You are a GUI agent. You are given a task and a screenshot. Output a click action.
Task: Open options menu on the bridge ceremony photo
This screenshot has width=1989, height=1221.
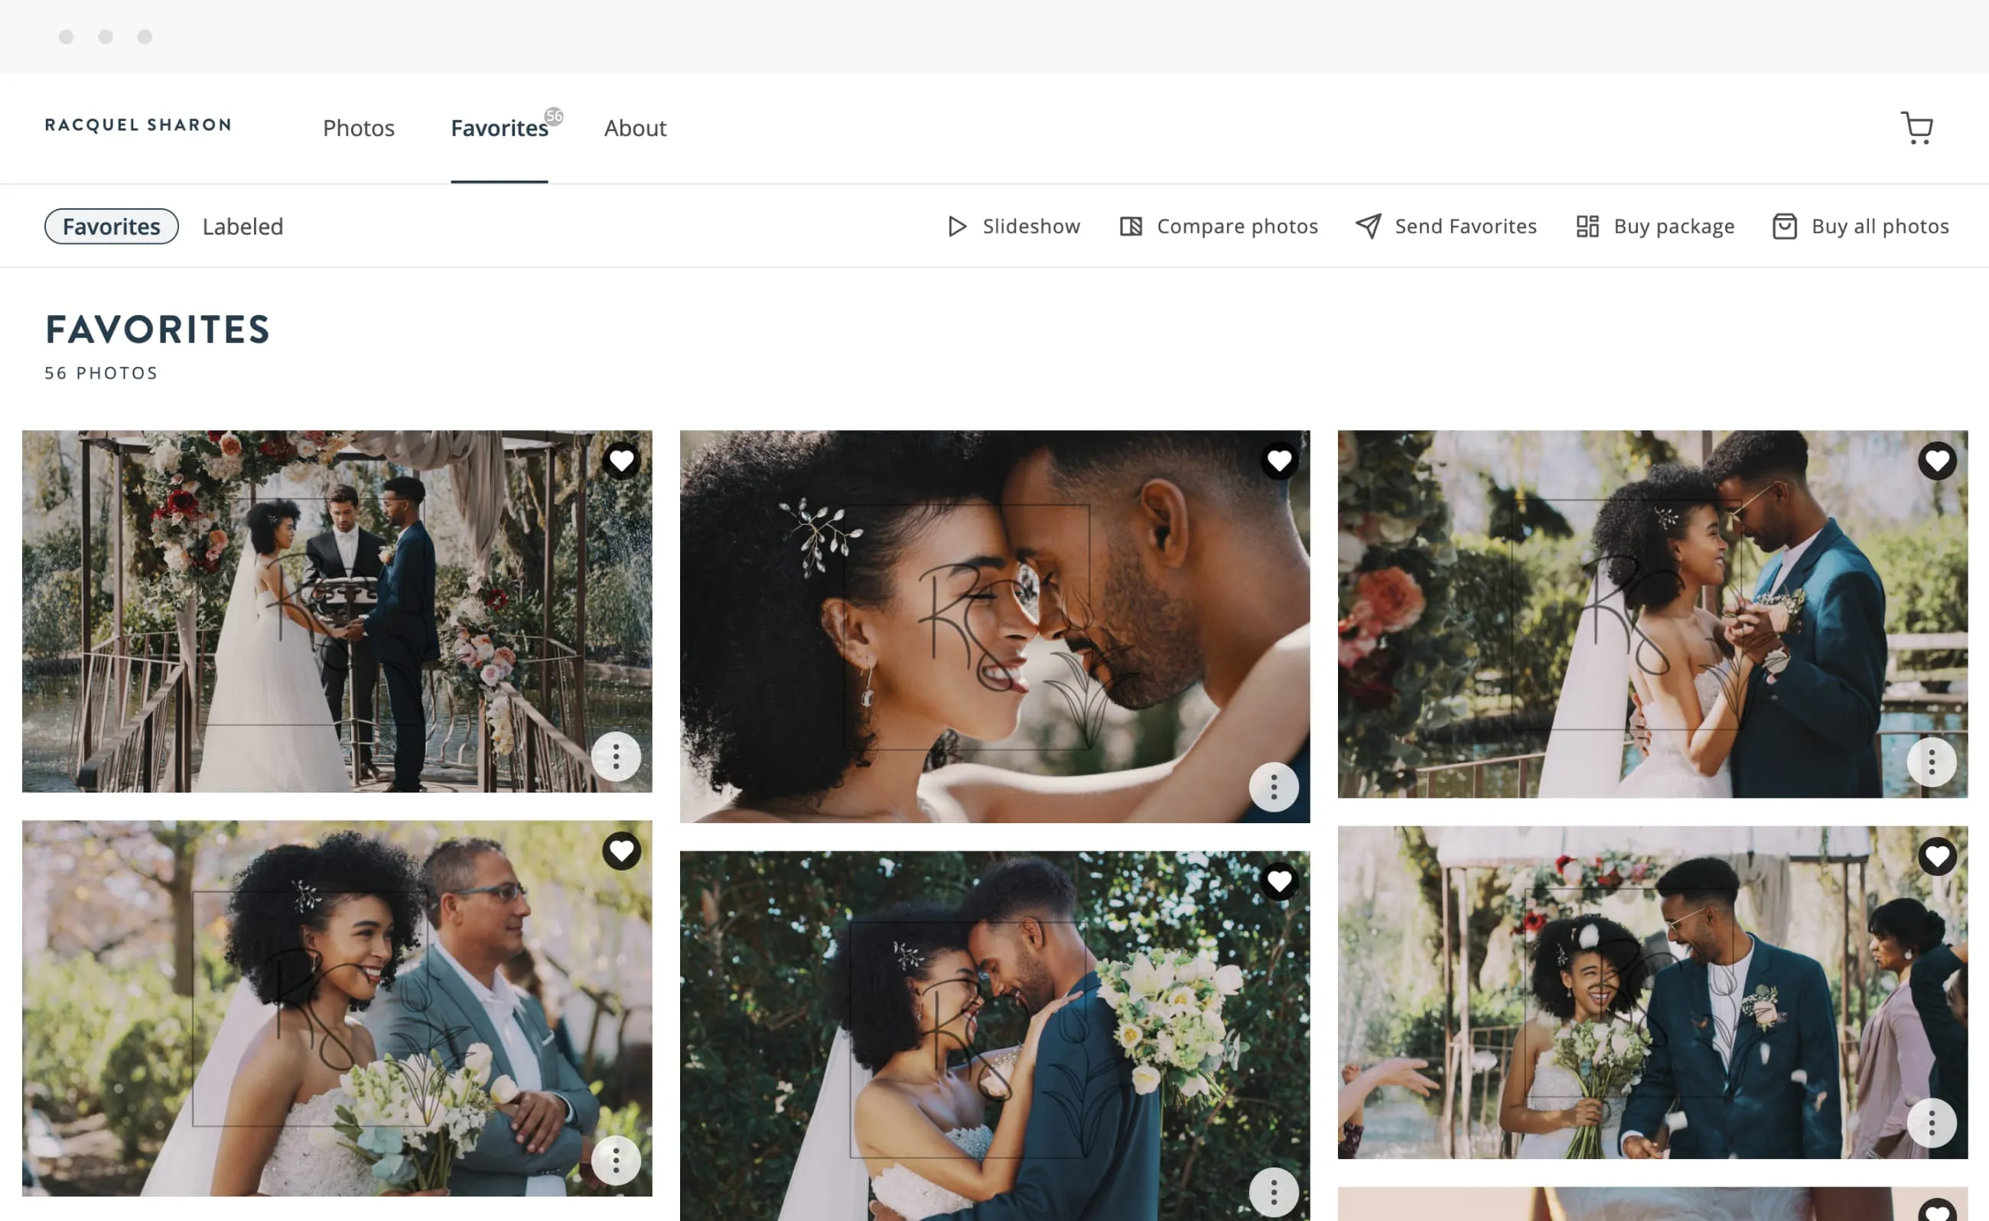coord(617,757)
